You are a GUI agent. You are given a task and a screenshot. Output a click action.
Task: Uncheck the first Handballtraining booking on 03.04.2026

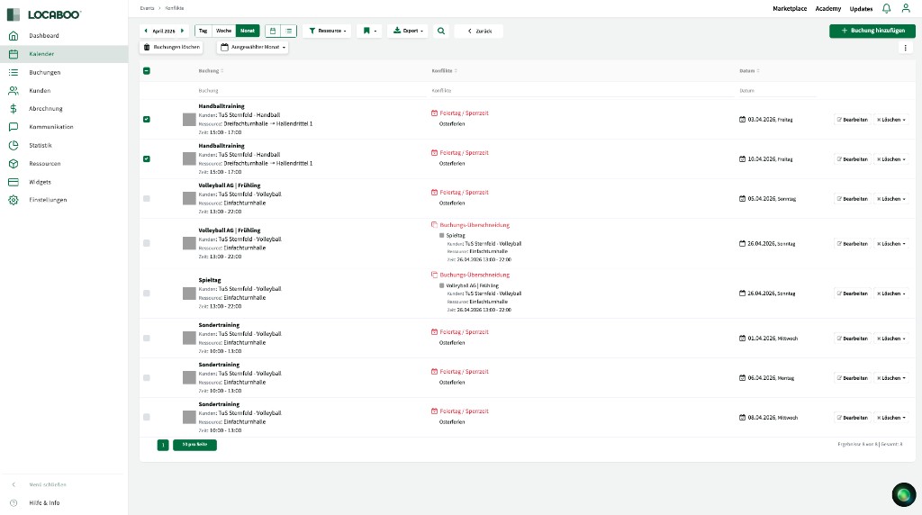click(147, 119)
